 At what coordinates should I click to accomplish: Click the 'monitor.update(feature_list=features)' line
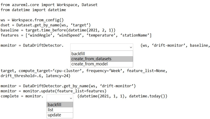pos(53,91)
